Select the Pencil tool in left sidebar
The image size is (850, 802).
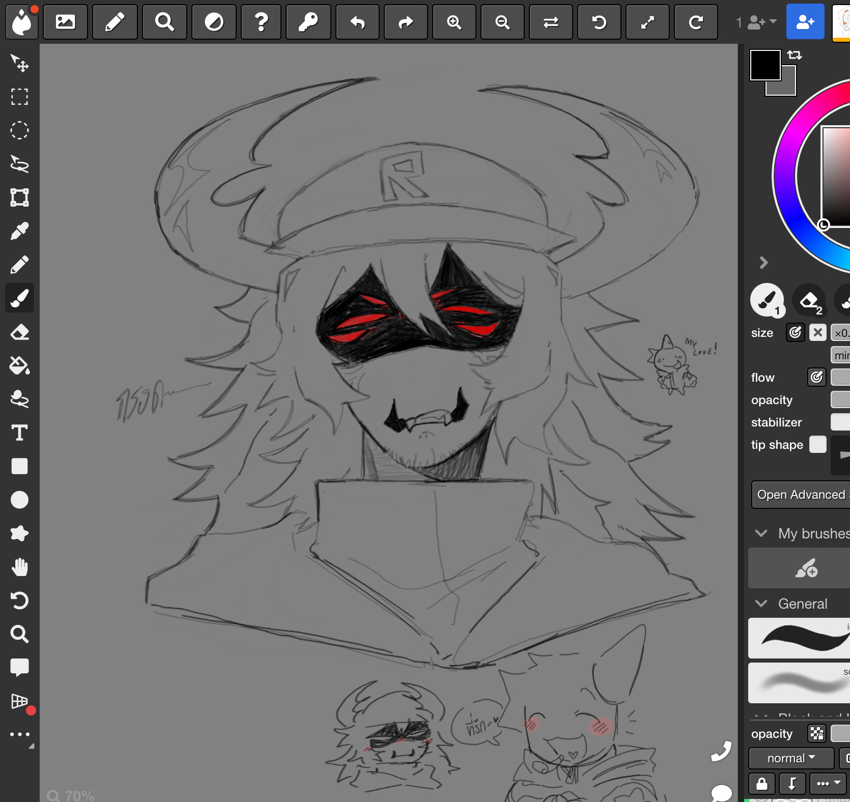pyautogui.click(x=19, y=265)
